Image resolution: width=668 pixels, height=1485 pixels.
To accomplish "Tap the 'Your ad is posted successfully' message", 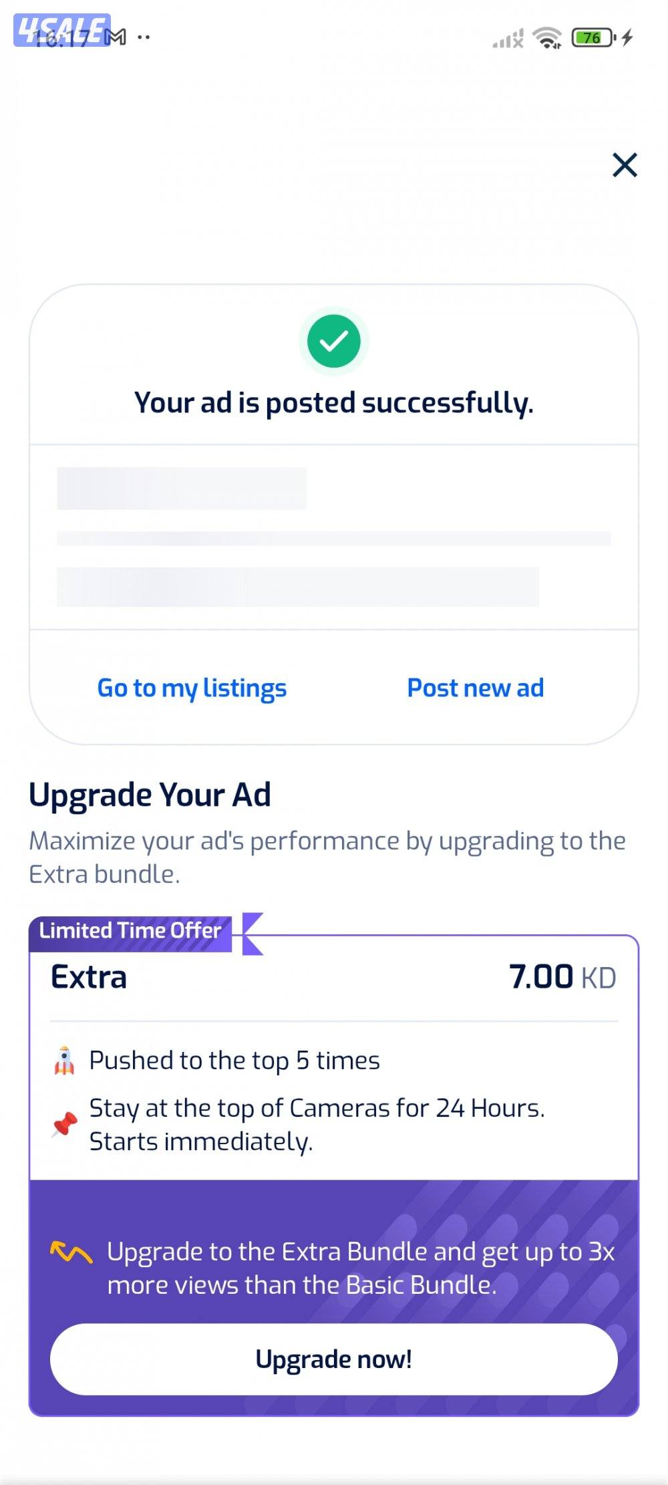I will [x=333, y=403].
